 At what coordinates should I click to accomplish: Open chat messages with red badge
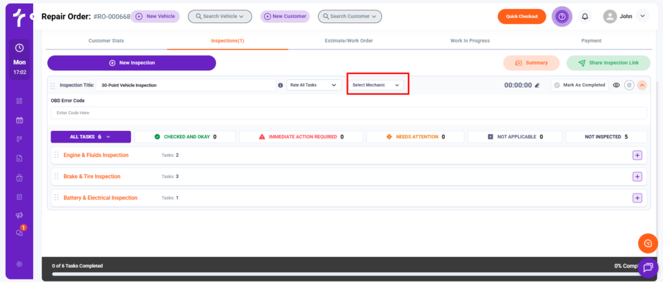coord(20,232)
